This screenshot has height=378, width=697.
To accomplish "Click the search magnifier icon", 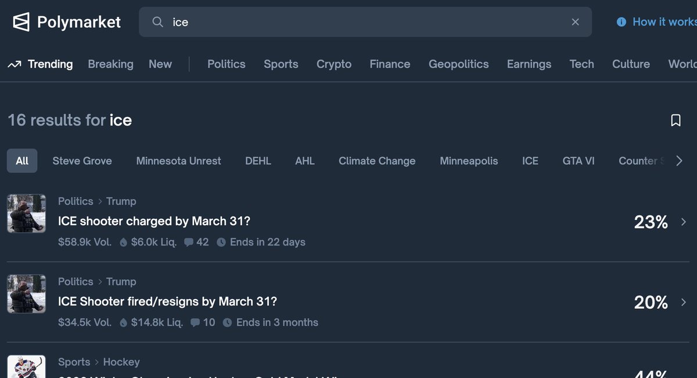I will coord(157,22).
